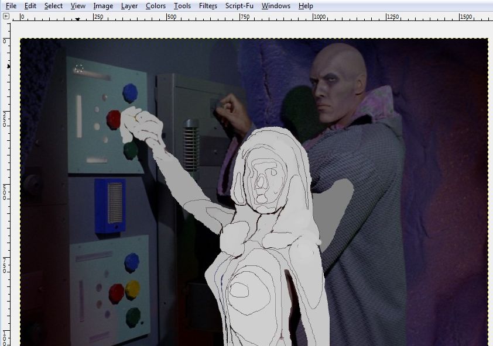The height and width of the screenshot is (346, 493).
Task: Click the blue speaker grille box on canvas
Action: pyautogui.click(x=110, y=206)
